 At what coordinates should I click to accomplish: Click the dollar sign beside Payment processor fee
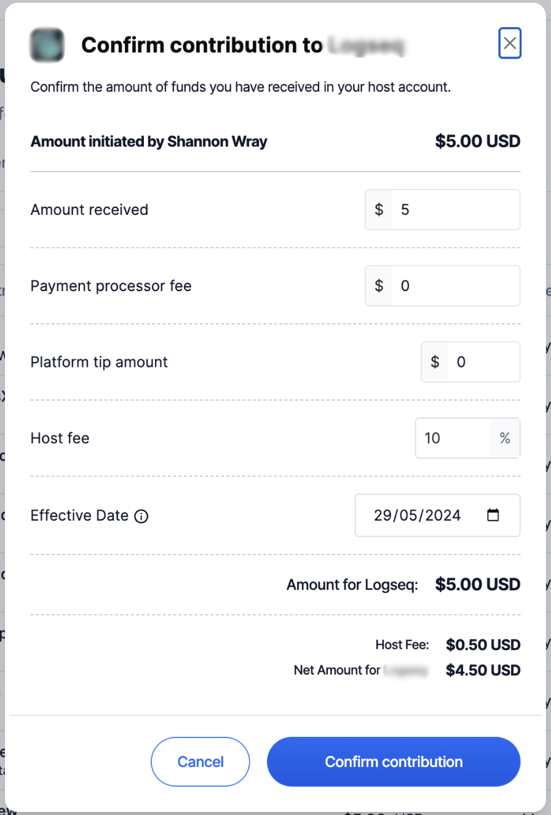(x=379, y=286)
